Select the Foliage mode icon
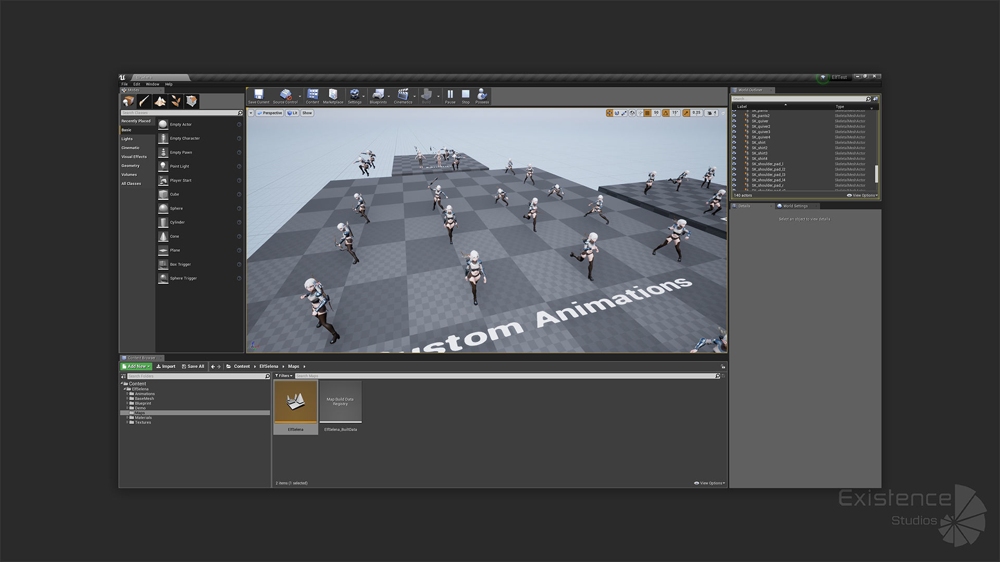 pos(176,101)
